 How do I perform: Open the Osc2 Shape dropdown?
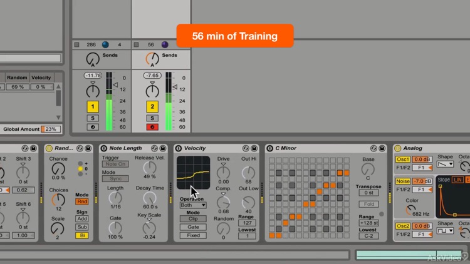pyautogui.click(x=445, y=231)
